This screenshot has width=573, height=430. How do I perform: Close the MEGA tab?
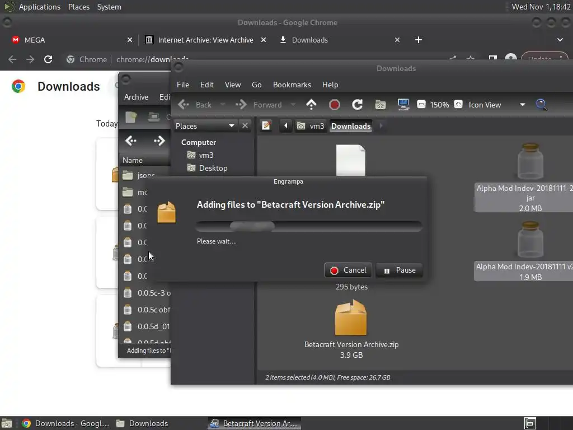point(129,40)
